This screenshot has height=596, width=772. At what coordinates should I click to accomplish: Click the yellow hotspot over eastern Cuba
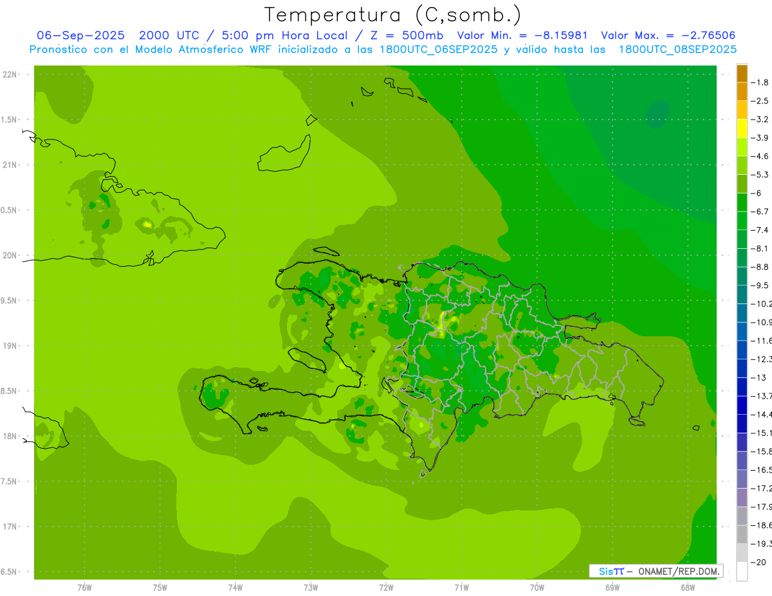pyautogui.click(x=148, y=224)
